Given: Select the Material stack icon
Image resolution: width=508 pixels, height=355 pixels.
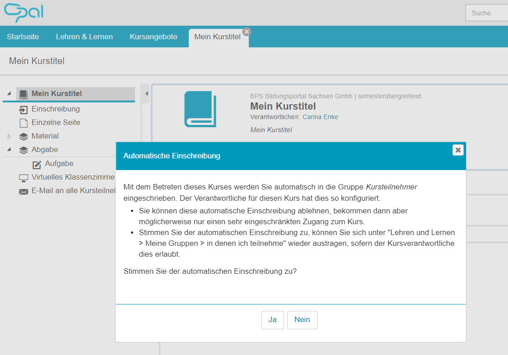Looking at the screenshot, I should pyautogui.click(x=23, y=136).
